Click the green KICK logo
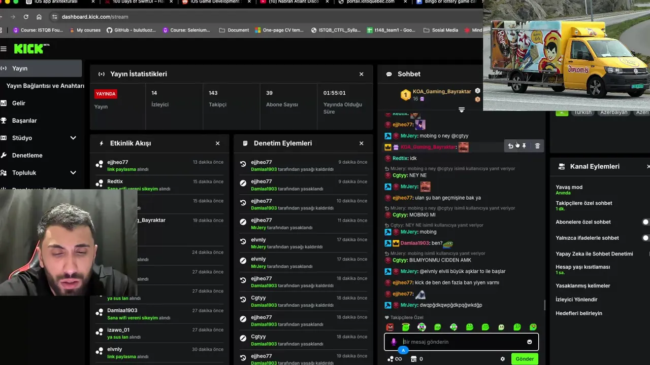This screenshot has height=365, width=650. coord(30,49)
